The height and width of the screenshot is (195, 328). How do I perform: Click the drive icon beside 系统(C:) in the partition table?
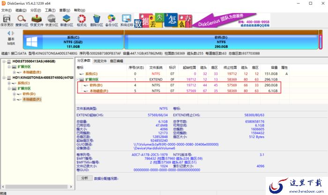tap(82, 74)
